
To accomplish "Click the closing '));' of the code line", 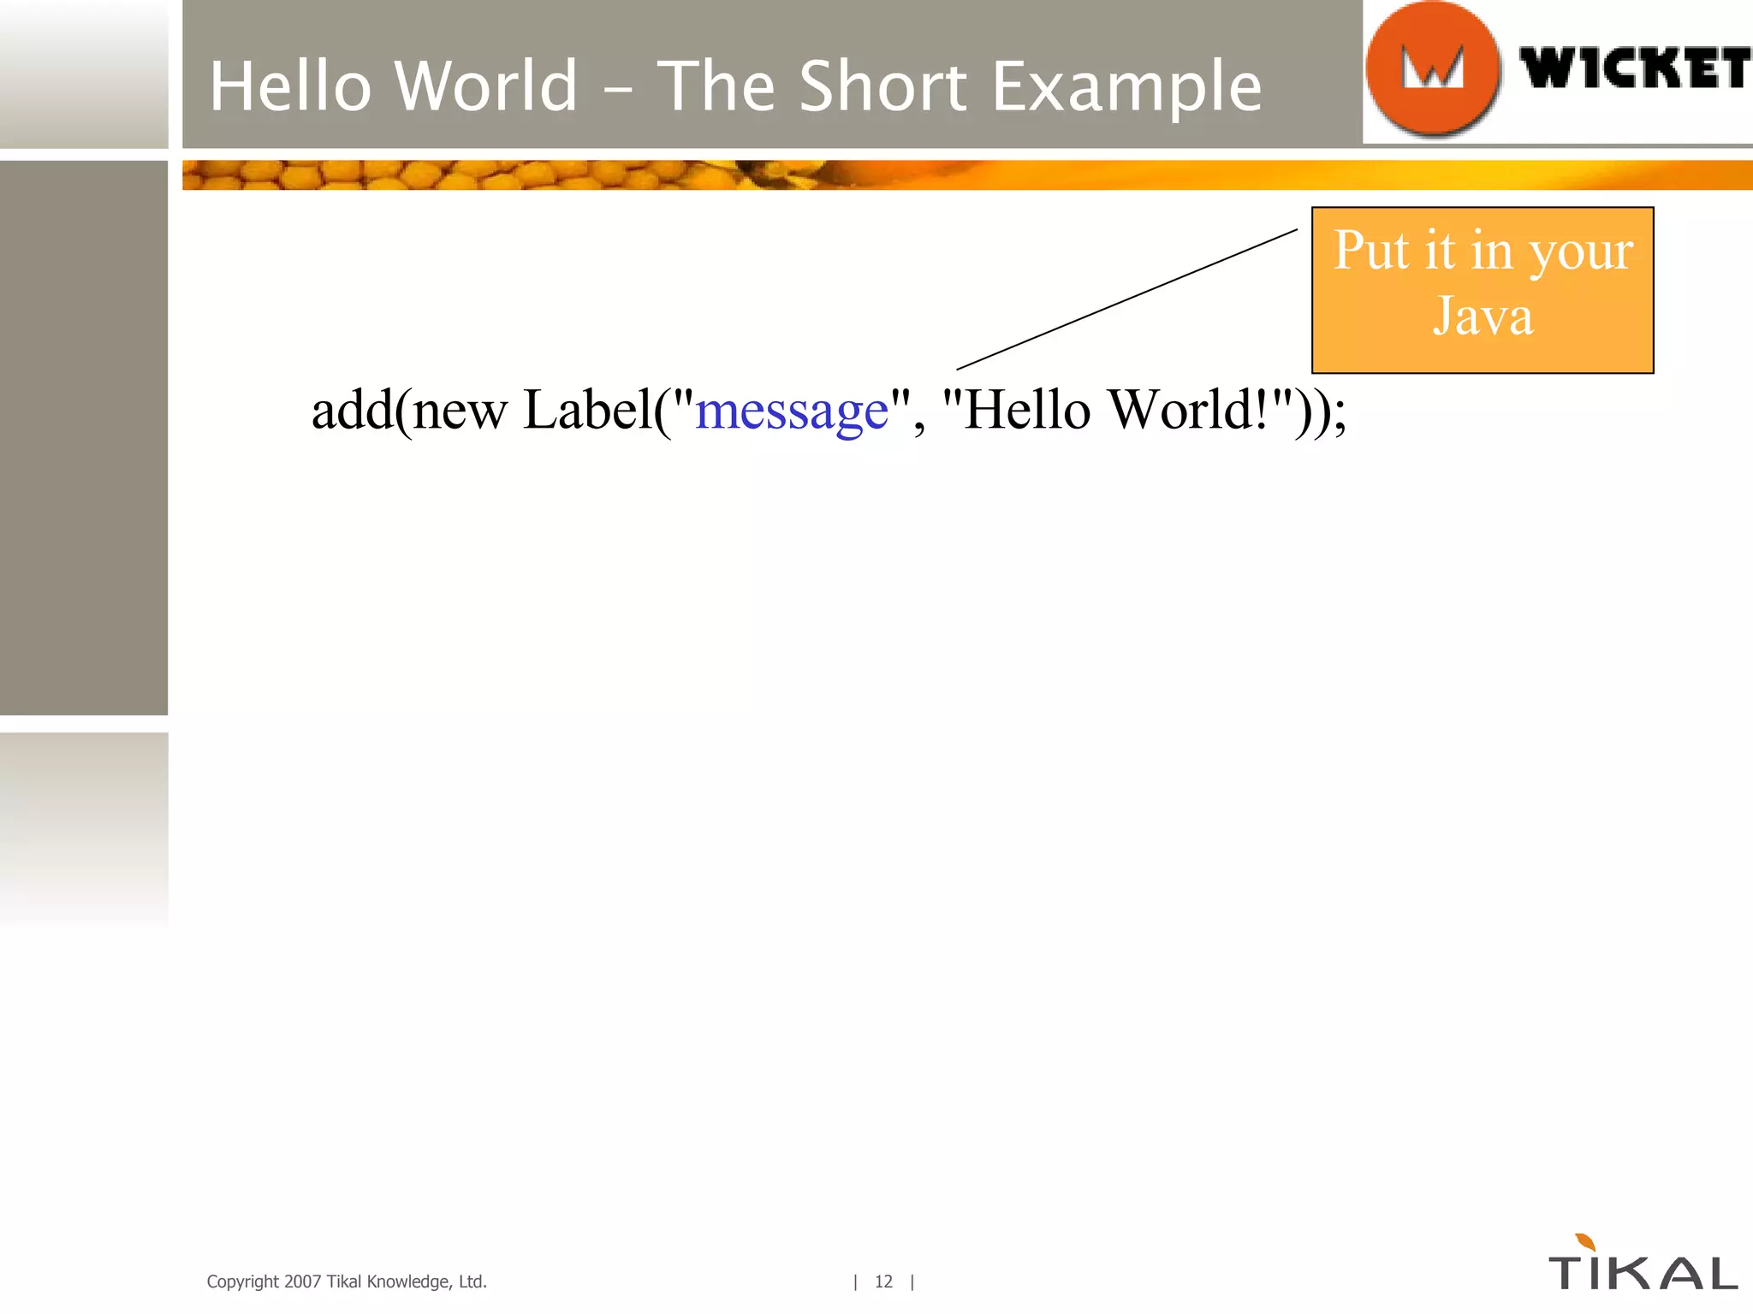I will 1320,412.
